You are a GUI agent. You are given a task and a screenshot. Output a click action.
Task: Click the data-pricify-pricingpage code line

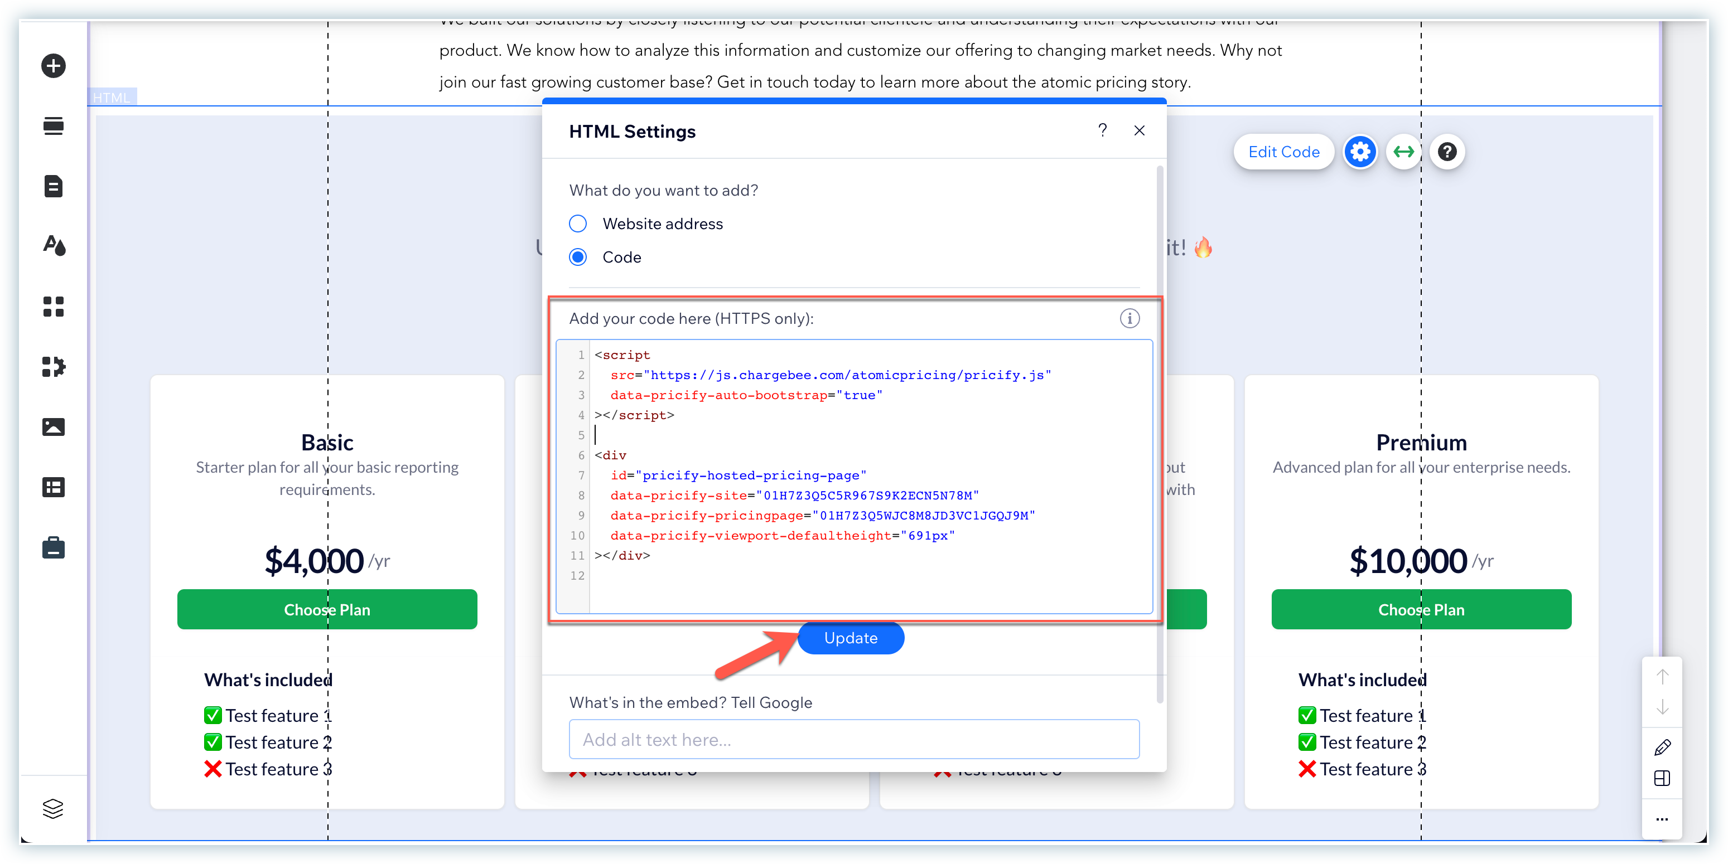tap(822, 516)
